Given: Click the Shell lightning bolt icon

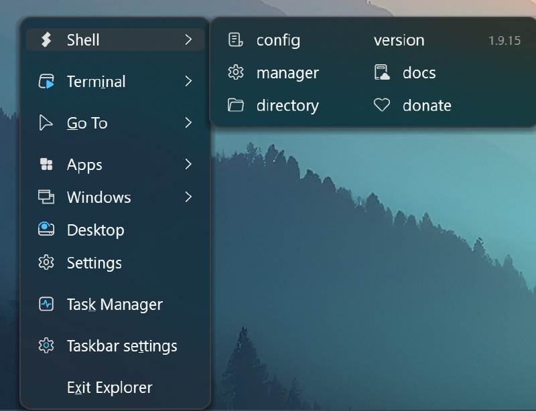Looking at the screenshot, I should pos(46,39).
